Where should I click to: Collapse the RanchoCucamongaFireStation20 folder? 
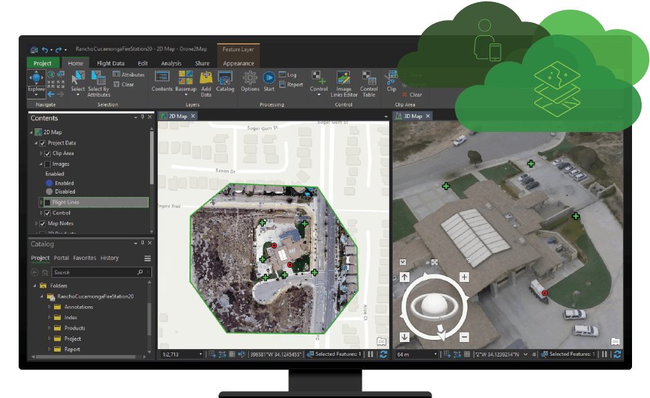pos(42,296)
